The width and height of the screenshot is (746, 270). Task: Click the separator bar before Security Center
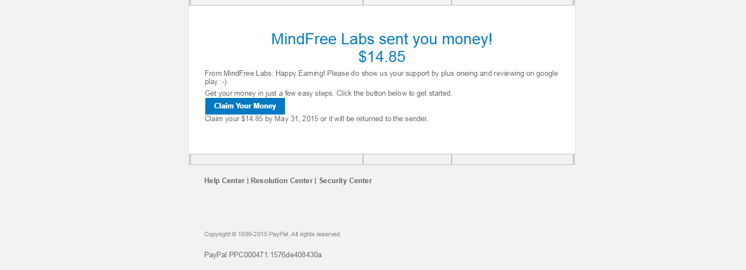pyautogui.click(x=315, y=181)
